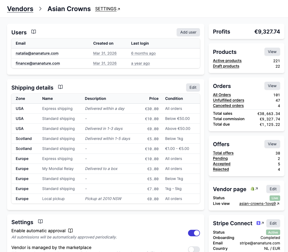The width and height of the screenshot is (288, 252).
Task: Click the breadcrumb chevron after Vendors
Action: (x=40, y=9)
